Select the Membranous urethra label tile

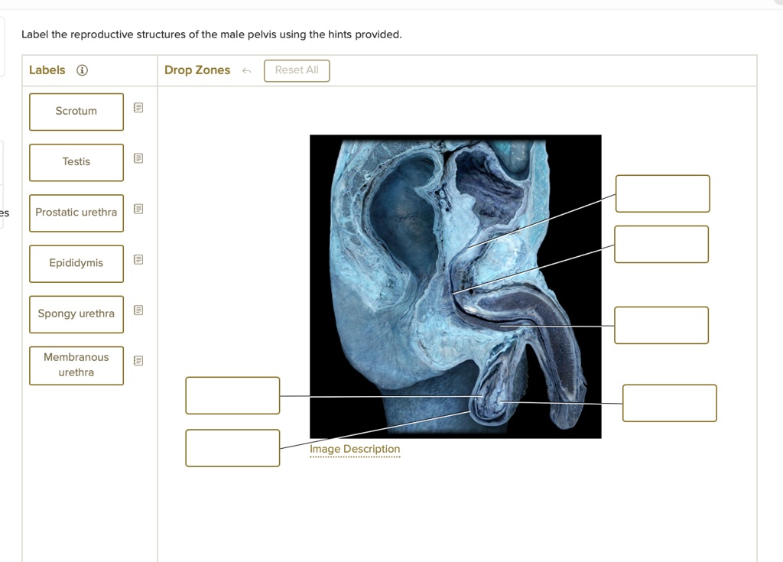pyautogui.click(x=76, y=365)
